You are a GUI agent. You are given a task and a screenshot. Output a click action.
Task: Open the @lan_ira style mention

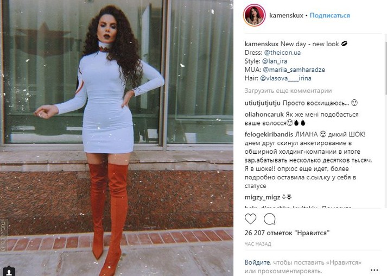click(x=275, y=61)
